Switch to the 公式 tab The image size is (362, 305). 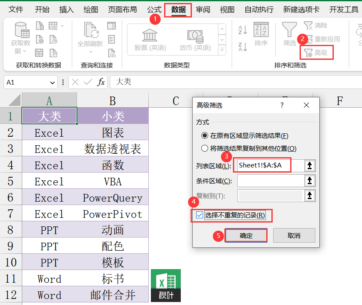tap(154, 9)
